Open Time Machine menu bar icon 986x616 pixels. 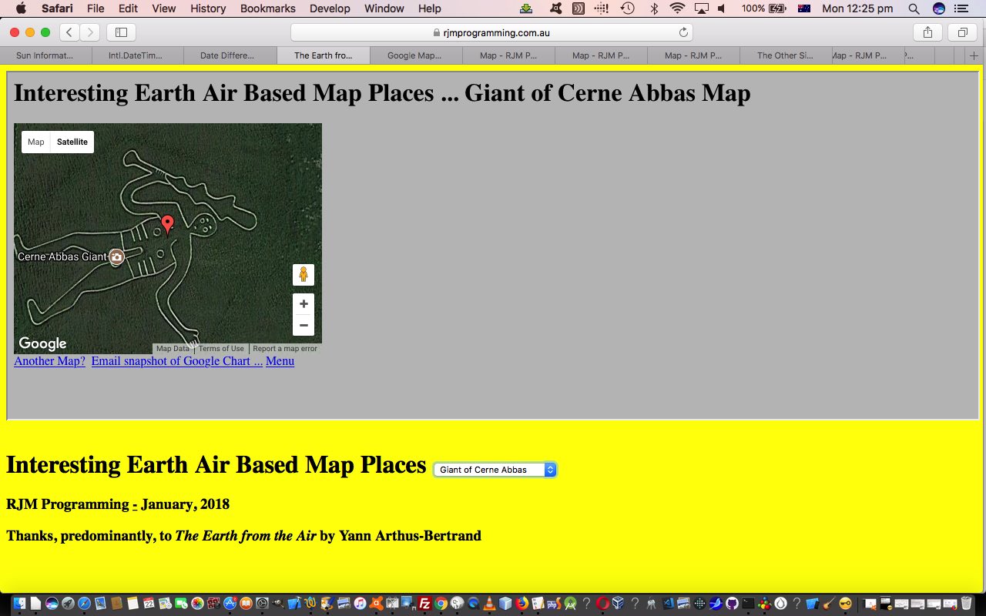[x=628, y=8]
